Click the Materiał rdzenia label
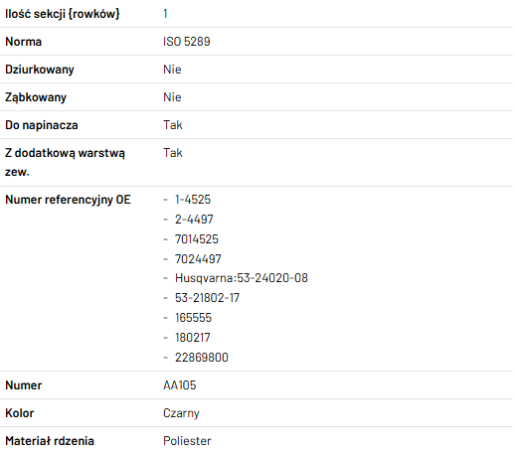The height and width of the screenshot is (453, 515). point(50,441)
